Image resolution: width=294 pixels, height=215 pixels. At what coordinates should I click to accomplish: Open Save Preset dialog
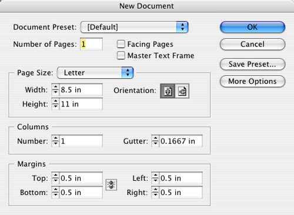click(x=252, y=64)
